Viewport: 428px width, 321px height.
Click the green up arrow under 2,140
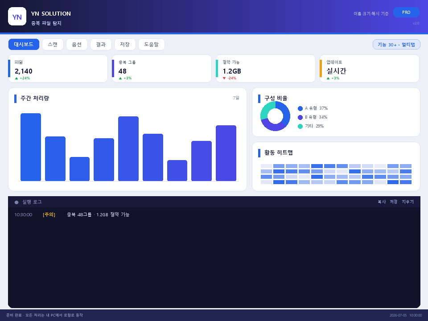16,78
